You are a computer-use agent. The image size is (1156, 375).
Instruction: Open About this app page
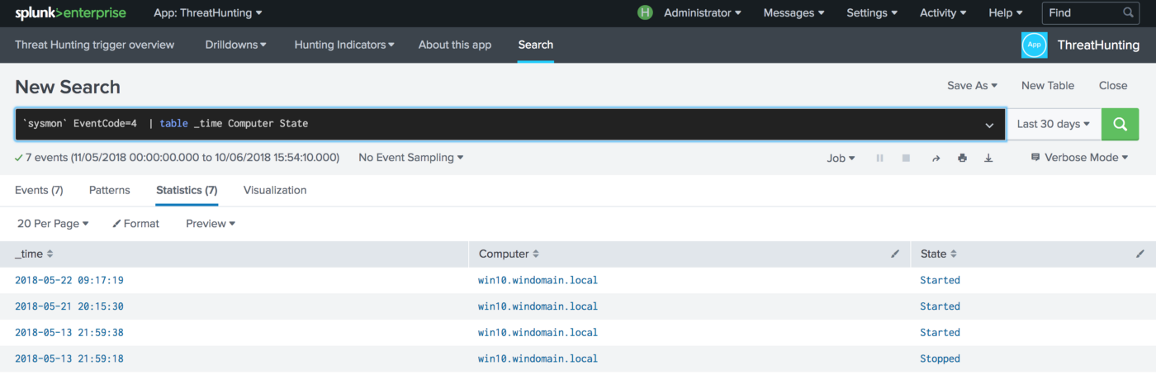pos(455,45)
